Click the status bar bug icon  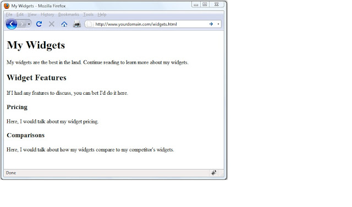click(213, 173)
